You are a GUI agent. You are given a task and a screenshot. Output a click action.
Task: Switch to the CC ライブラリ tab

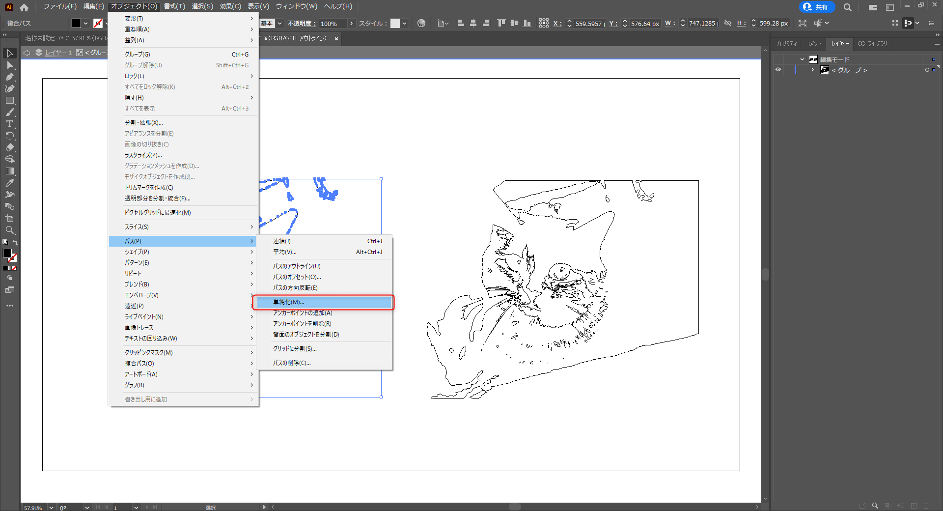click(872, 44)
